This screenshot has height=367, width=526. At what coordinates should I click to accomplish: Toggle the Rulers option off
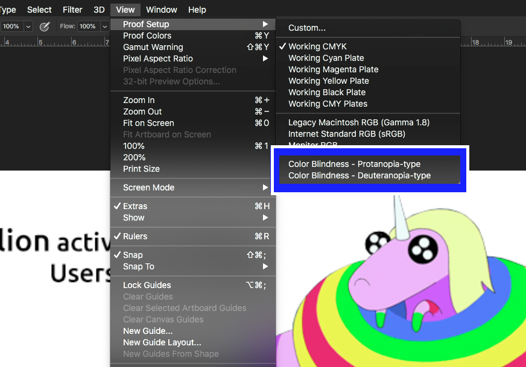(x=193, y=236)
